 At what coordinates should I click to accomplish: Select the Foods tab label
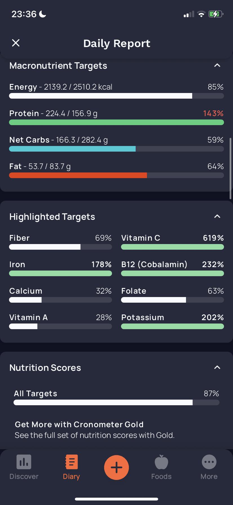[x=162, y=477]
